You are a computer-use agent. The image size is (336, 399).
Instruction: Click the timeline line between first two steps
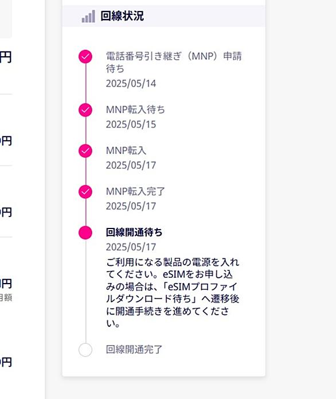tap(85, 83)
